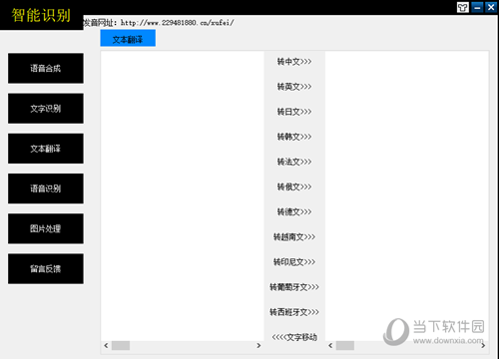Click <<<<文字移动 to move text left
Screen dimensions: 499x359
coord(294,337)
